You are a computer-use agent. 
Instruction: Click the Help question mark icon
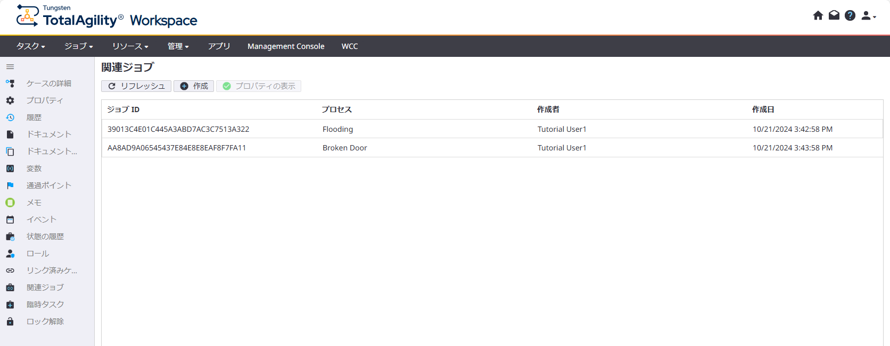pos(850,15)
